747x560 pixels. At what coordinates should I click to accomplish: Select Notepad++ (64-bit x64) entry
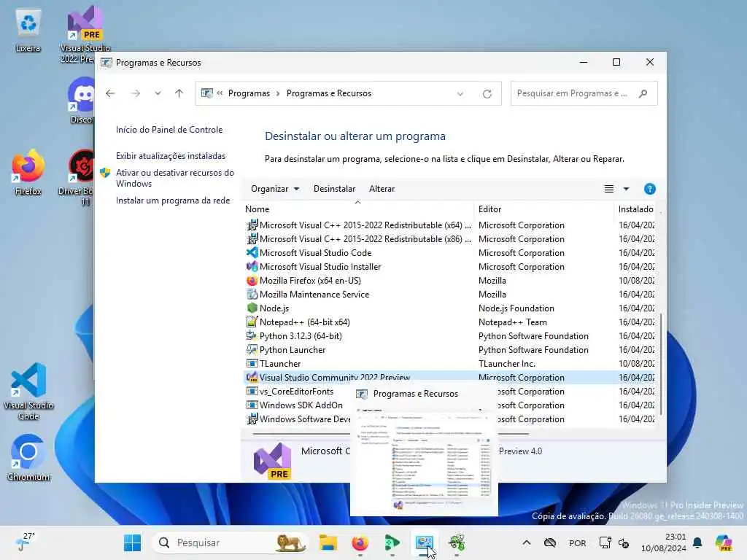tap(449, 322)
